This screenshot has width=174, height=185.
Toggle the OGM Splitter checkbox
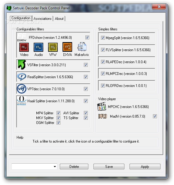59,123
